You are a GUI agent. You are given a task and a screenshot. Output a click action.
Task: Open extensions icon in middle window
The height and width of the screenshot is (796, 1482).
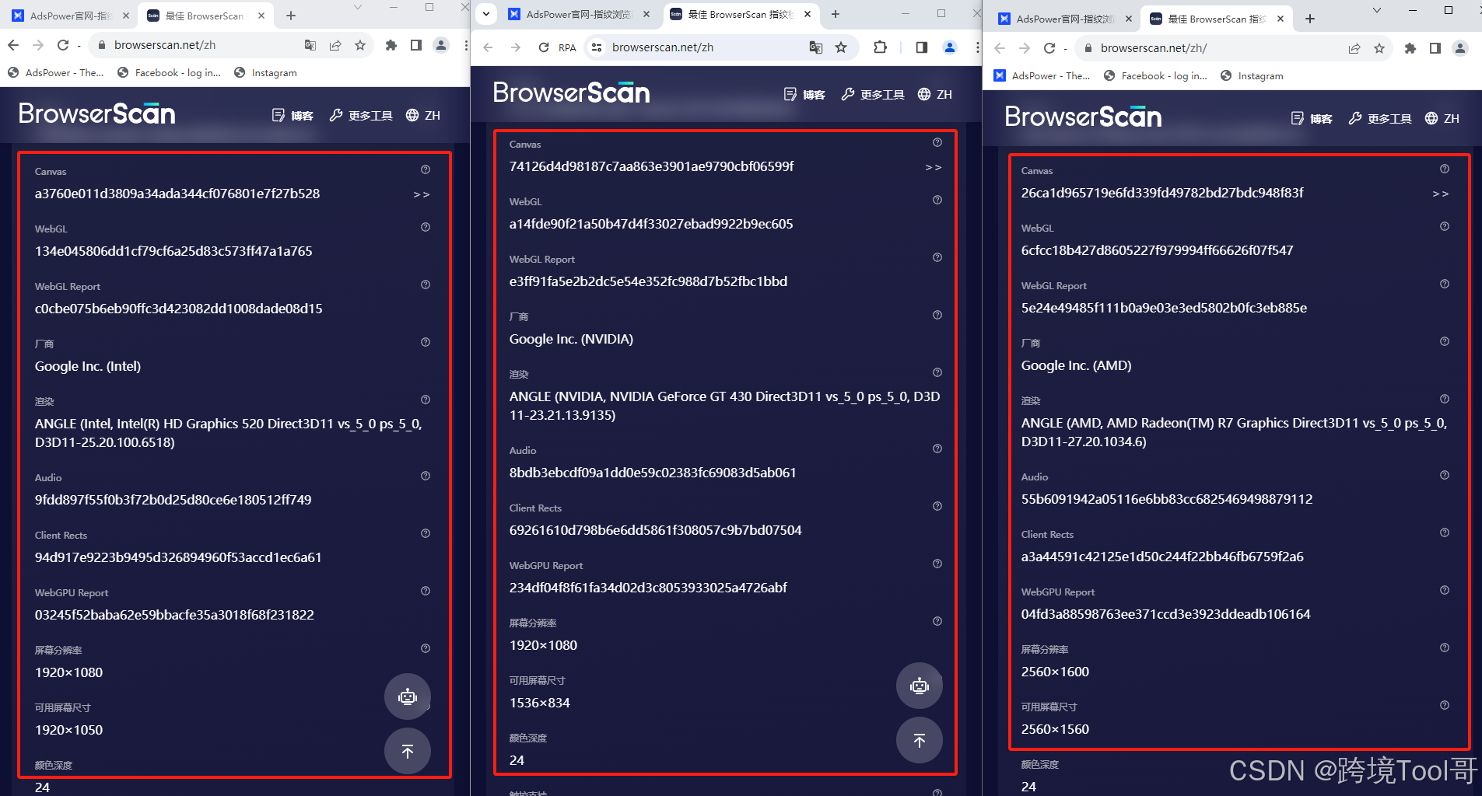tap(880, 47)
